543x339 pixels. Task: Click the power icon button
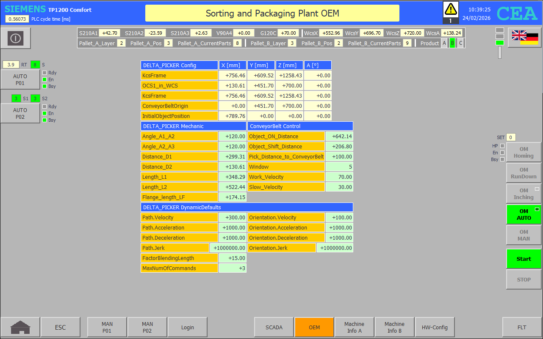click(x=16, y=38)
